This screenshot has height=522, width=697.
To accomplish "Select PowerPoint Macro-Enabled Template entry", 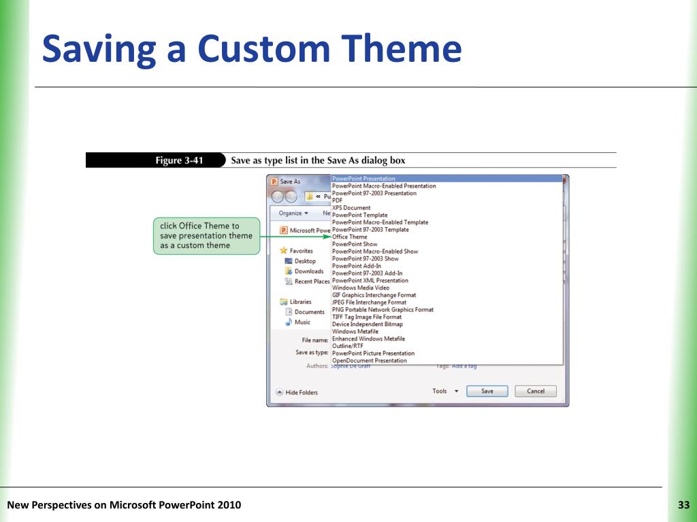I will pos(447,222).
